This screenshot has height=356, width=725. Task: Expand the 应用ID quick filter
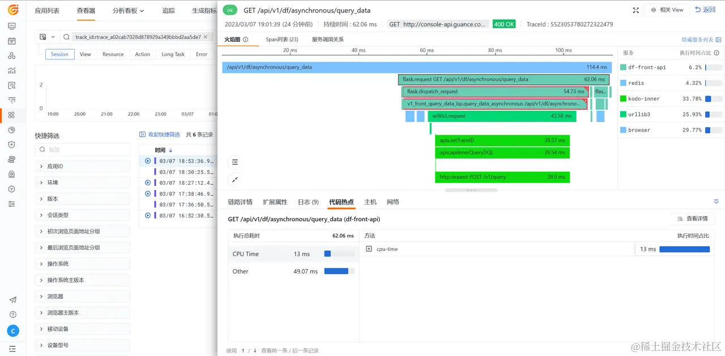(83, 167)
